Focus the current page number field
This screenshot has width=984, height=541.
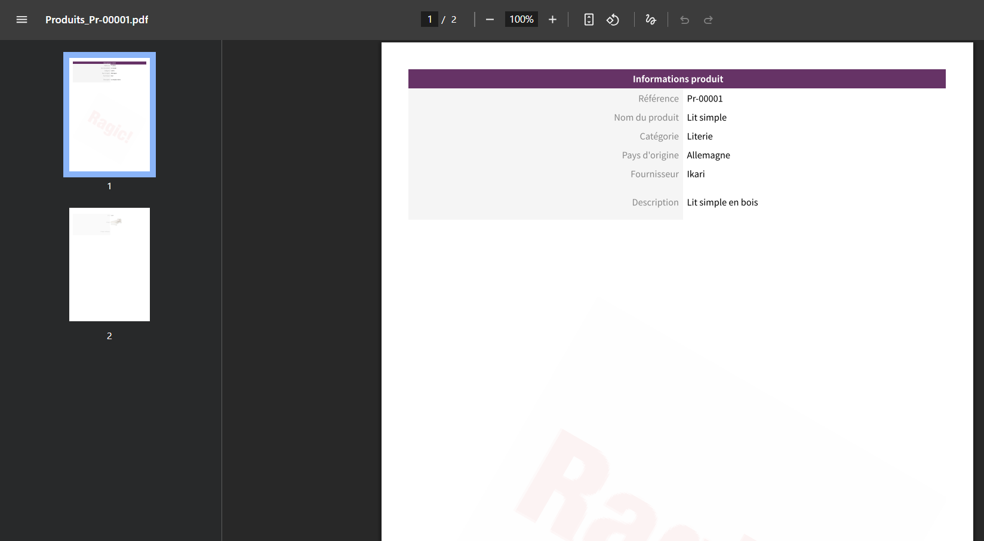pos(429,20)
